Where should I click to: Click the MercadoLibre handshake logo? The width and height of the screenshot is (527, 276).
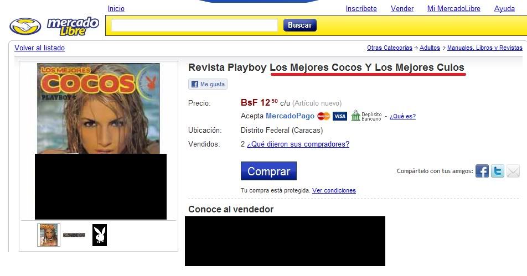click(25, 26)
